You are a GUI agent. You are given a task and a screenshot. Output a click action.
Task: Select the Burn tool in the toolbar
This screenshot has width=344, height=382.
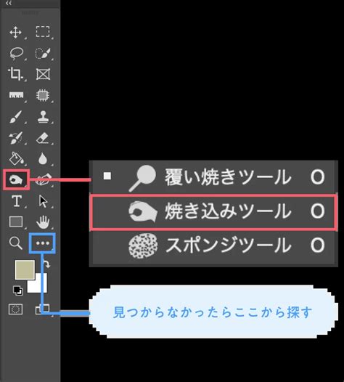click(x=16, y=180)
